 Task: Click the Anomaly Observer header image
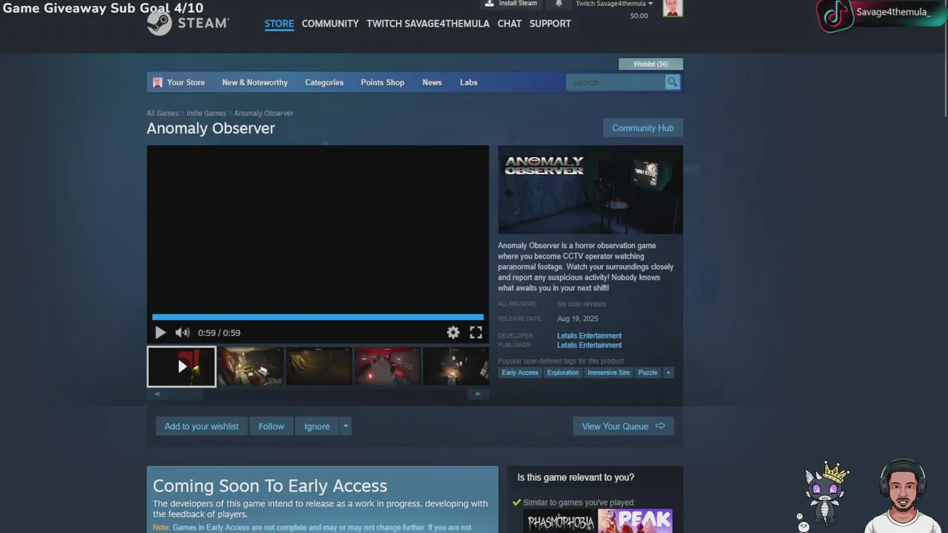coord(590,190)
